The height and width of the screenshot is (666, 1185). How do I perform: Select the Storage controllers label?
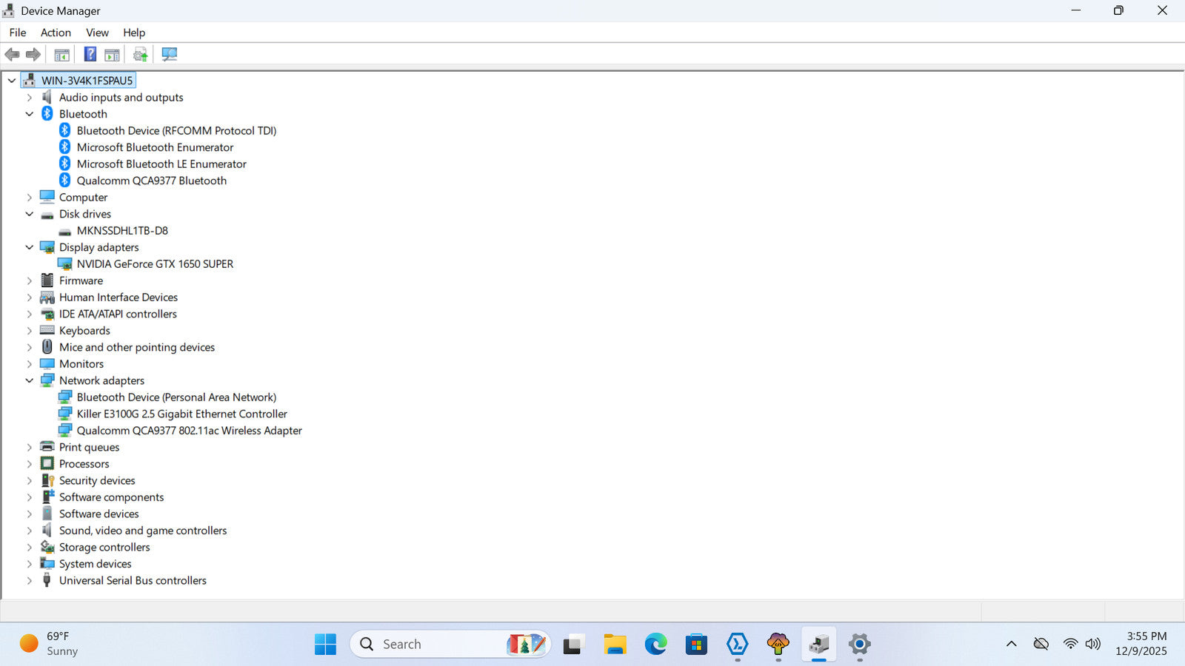tap(104, 547)
